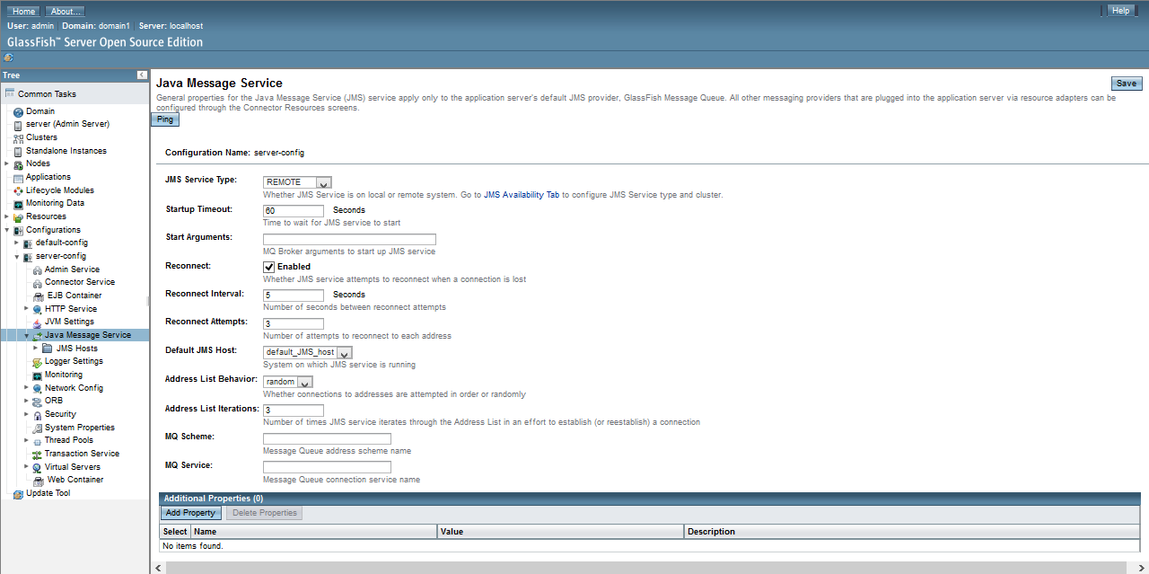Click the Security lock icon
1149x574 pixels.
click(x=37, y=415)
